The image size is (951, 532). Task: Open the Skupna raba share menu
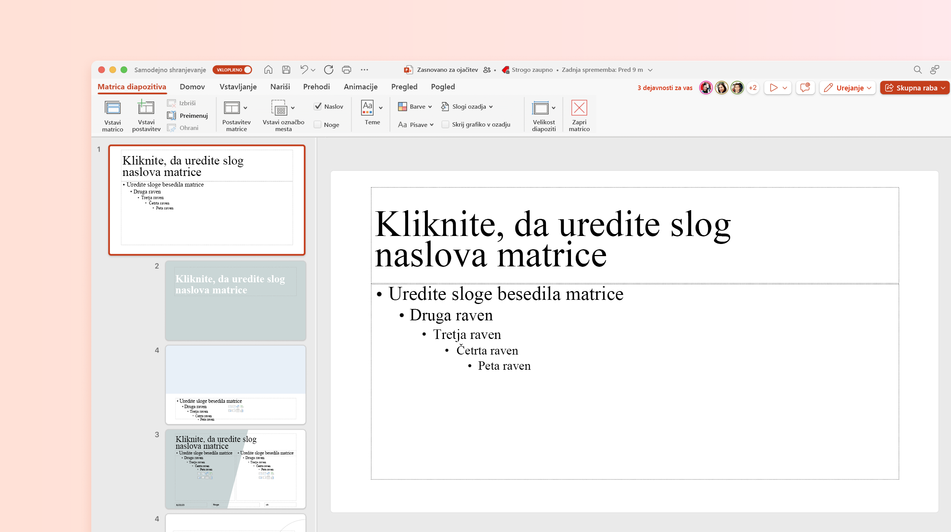click(x=914, y=88)
